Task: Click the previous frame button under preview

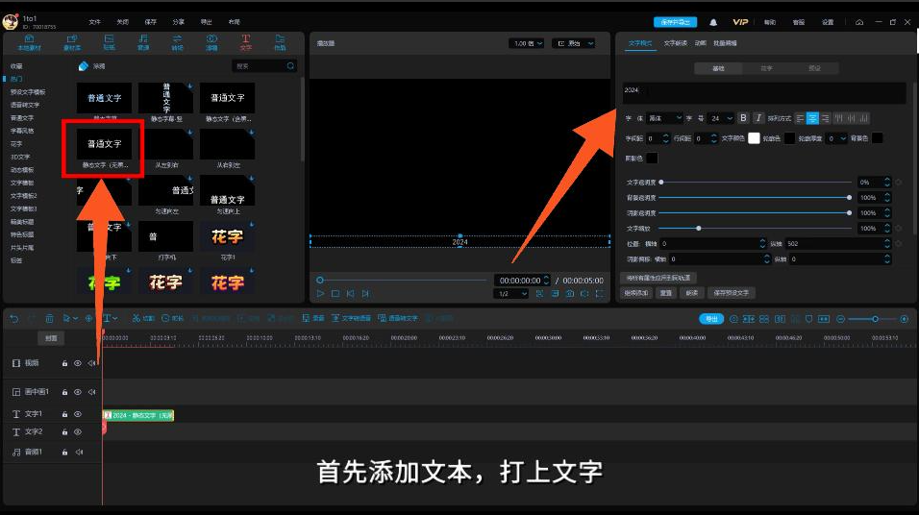Action: pyautogui.click(x=351, y=294)
